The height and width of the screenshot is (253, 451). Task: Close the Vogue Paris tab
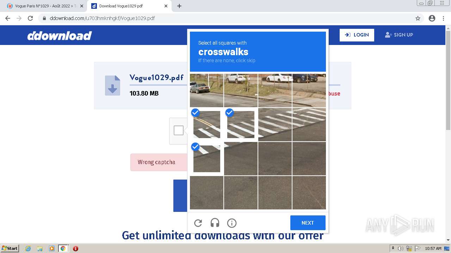click(82, 6)
